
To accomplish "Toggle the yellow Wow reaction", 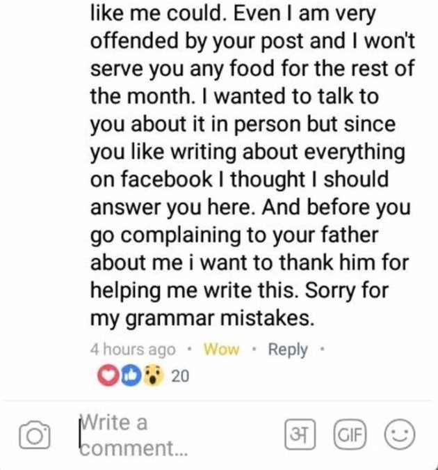I will click(x=221, y=350).
